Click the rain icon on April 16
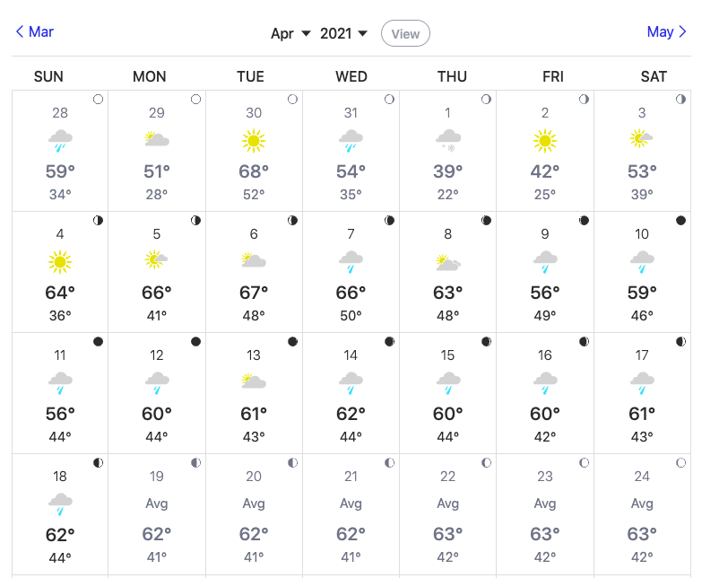The image size is (702, 578). click(544, 382)
